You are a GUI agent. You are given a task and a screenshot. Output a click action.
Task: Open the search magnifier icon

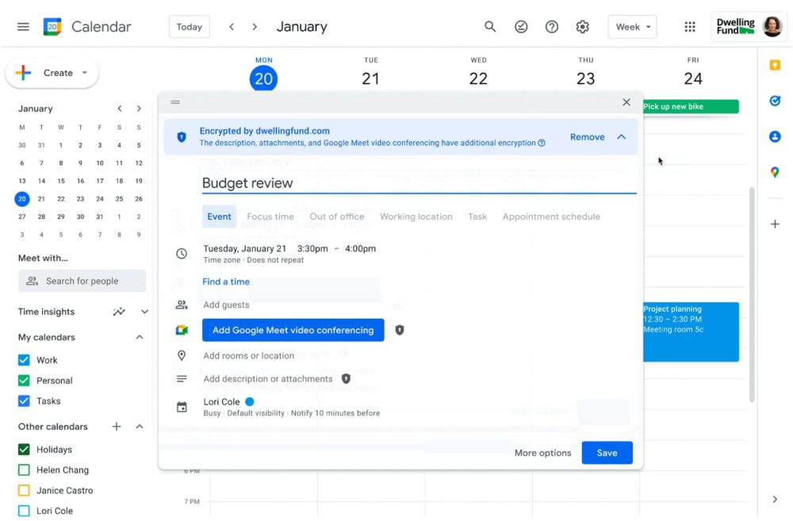490,27
